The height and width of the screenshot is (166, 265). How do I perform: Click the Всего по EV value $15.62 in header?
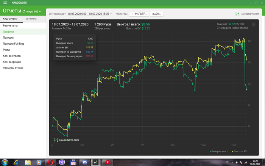146,28
